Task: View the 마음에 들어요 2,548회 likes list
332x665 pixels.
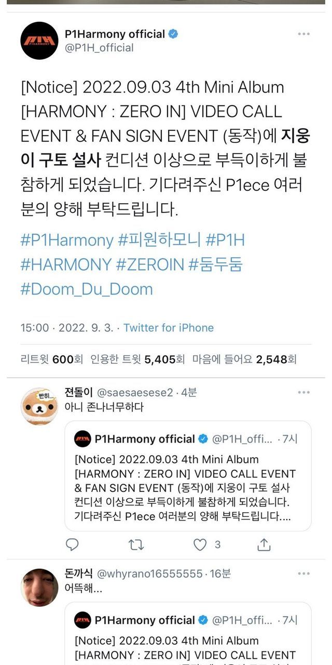Action: (244, 359)
